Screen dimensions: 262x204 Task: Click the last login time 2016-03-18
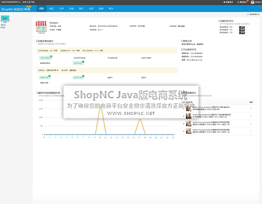point(107,26)
